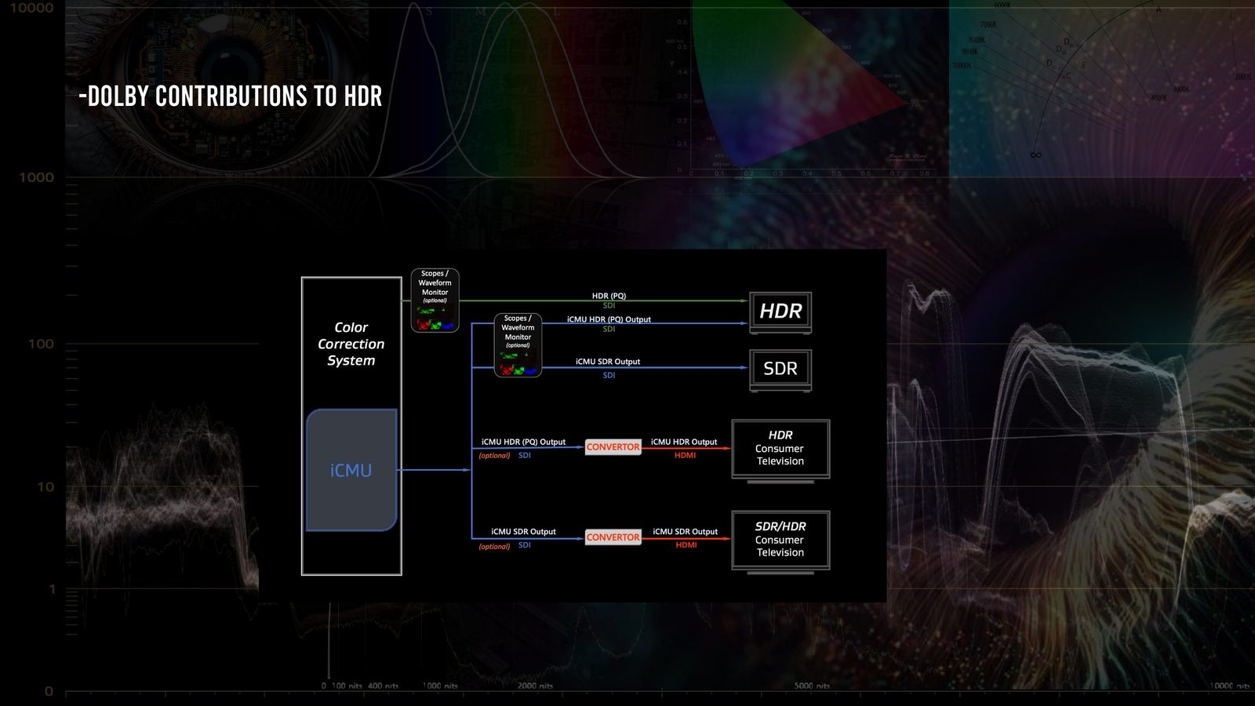Click the HDMI label in the SDR/HDR Consumer Television row
Image resolution: width=1255 pixels, height=706 pixels.
[686, 544]
